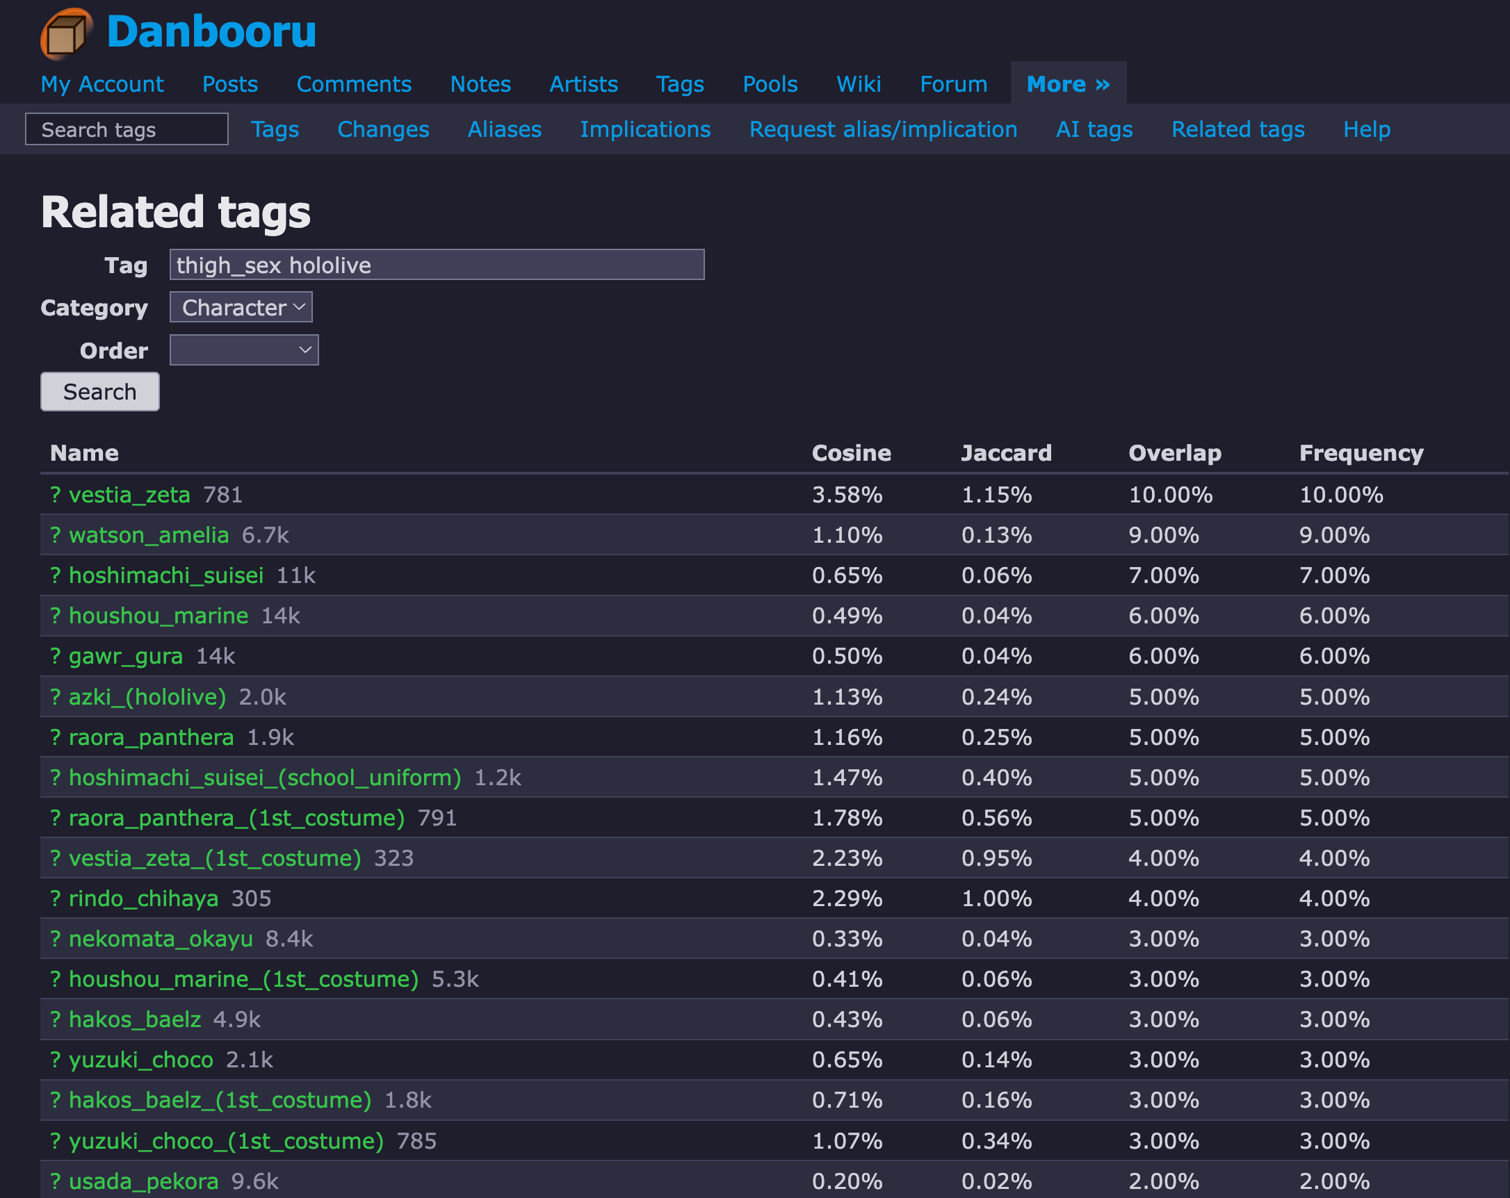Open the gawr_gura tag link
Screen dimensions: 1510x1198
click(126, 657)
